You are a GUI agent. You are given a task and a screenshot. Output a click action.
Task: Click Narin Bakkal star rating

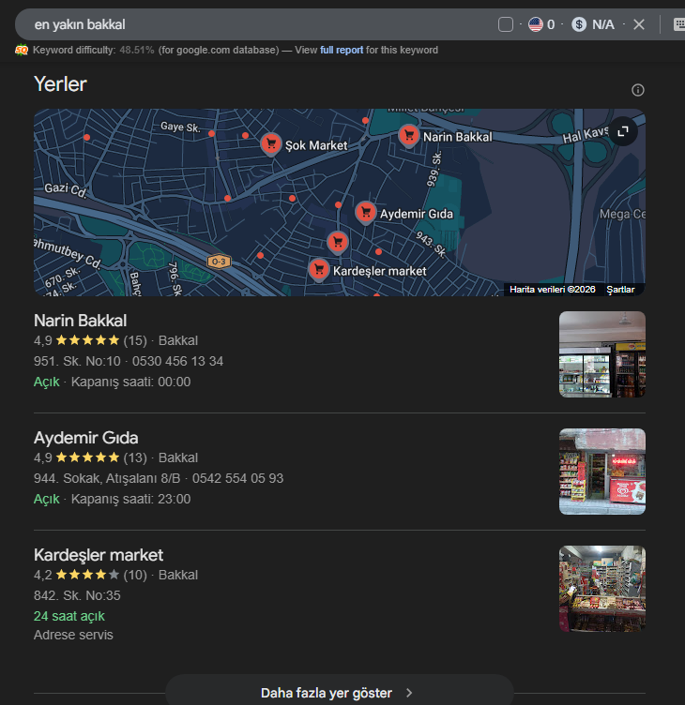[x=88, y=340]
